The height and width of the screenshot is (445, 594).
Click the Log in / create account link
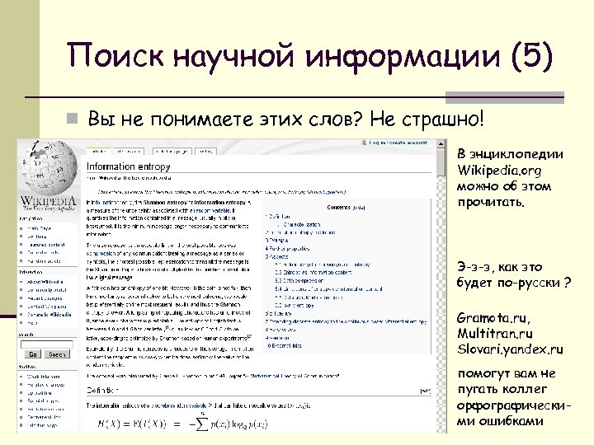click(x=398, y=143)
